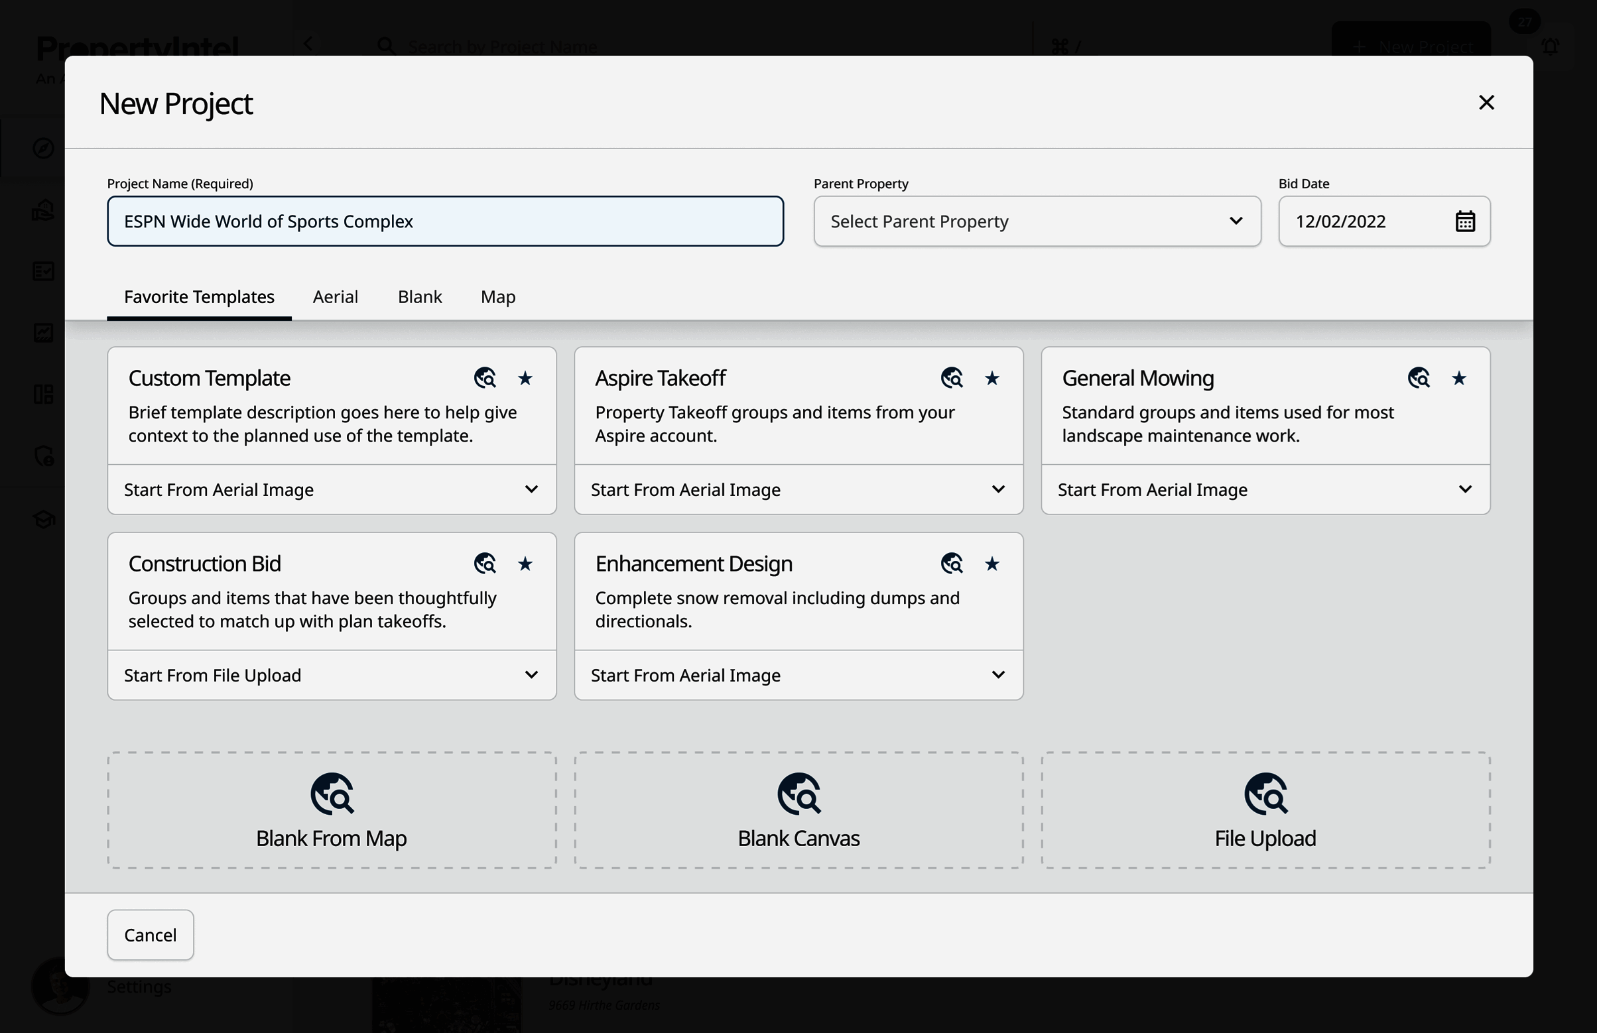The height and width of the screenshot is (1033, 1597).
Task: Switch to the Map tab
Action: pos(498,296)
